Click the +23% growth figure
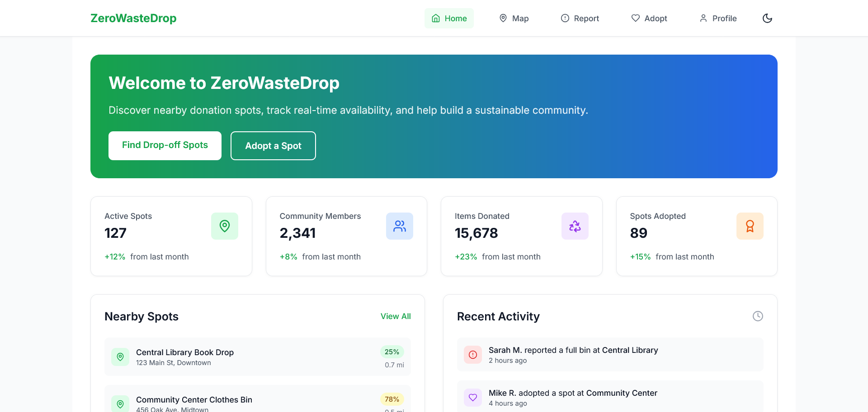The width and height of the screenshot is (868, 412). (x=466, y=257)
